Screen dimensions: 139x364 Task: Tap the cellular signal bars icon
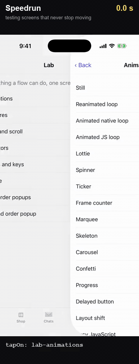[x=103, y=46]
